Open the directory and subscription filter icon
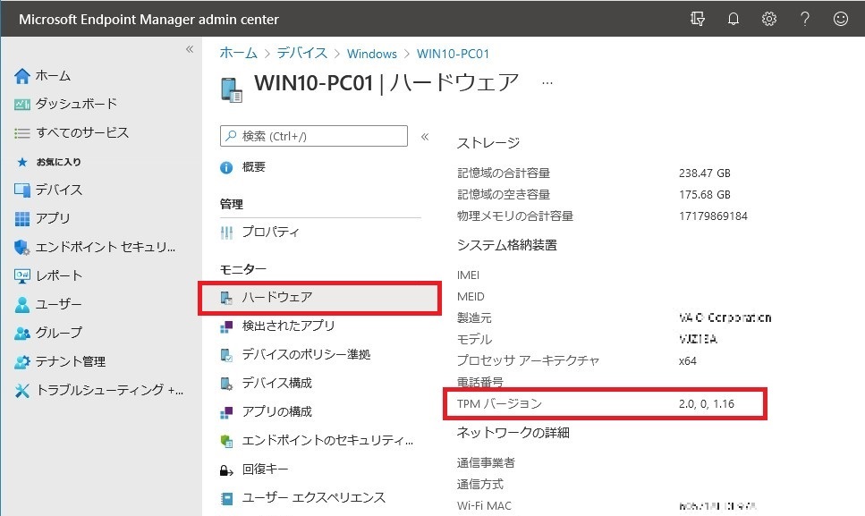865x516 pixels. (698, 19)
